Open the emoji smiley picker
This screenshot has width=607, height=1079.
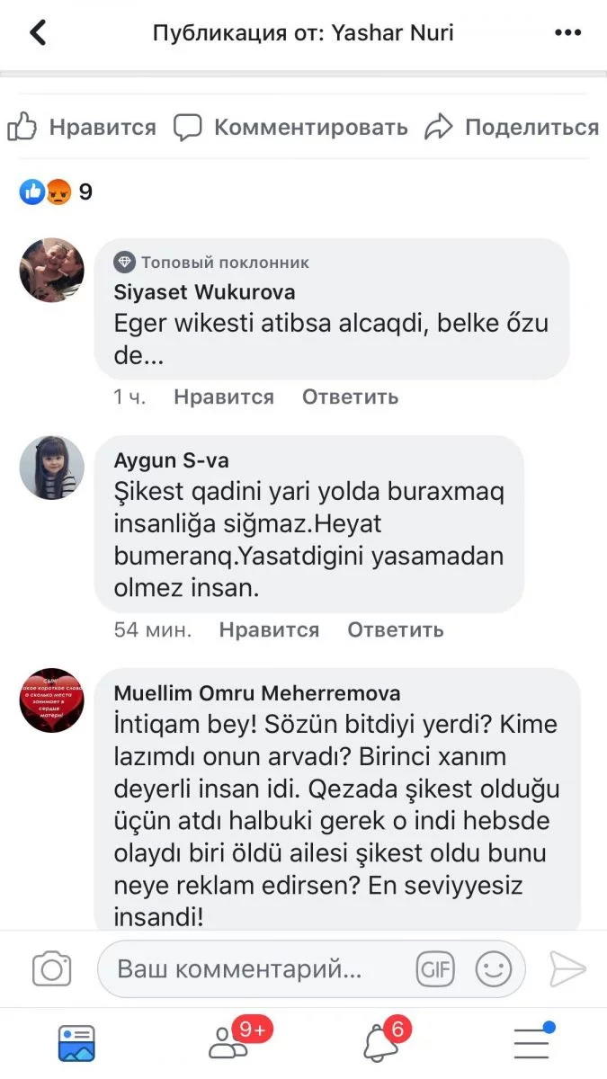pyautogui.click(x=494, y=969)
